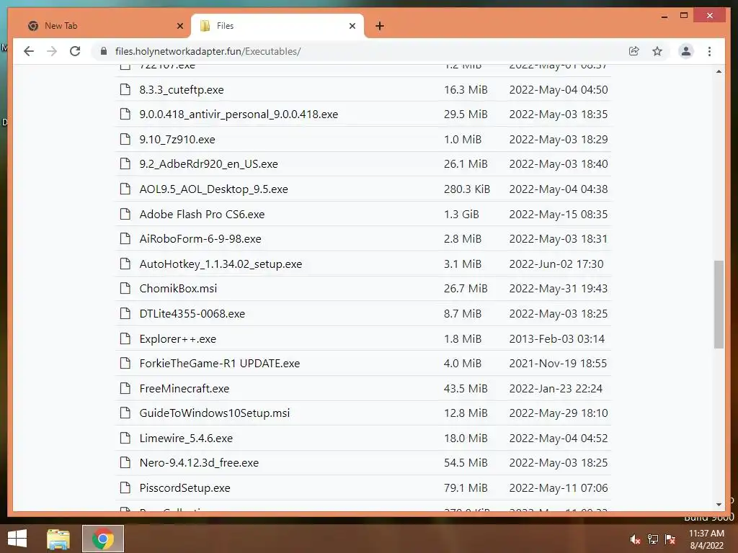Select the Files tab
Image resolution: width=738 pixels, height=553 pixels.
click(277, 26)
